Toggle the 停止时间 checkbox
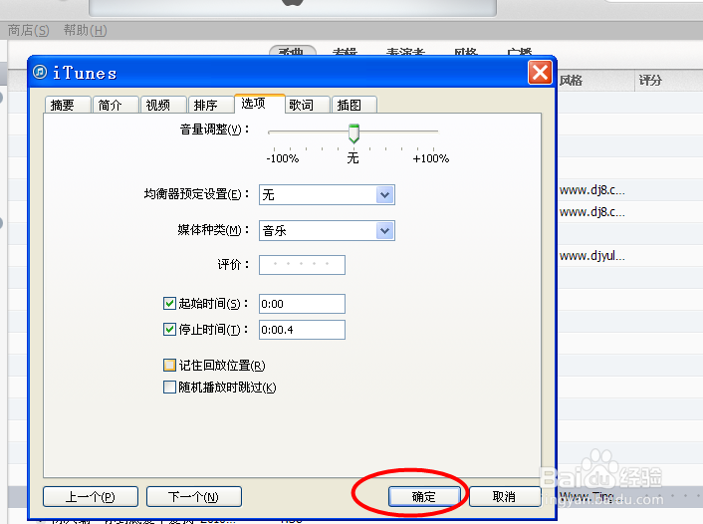703x524 pixels. click(x=169, y=330)
